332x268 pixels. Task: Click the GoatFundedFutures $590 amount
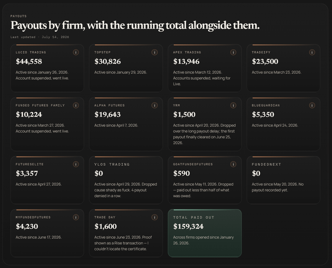tap(182, 173)
